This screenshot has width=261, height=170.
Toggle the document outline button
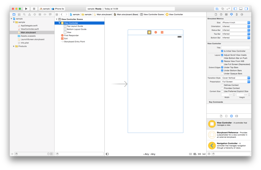pyautogui.click(x=107, y=154)
